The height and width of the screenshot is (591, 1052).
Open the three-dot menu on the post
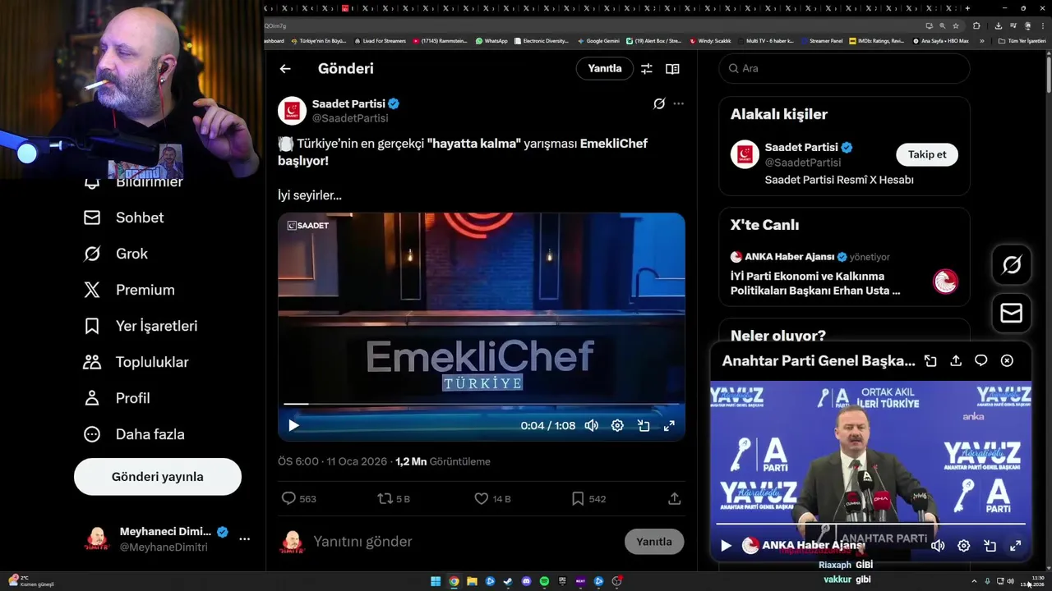click(678, 103)
